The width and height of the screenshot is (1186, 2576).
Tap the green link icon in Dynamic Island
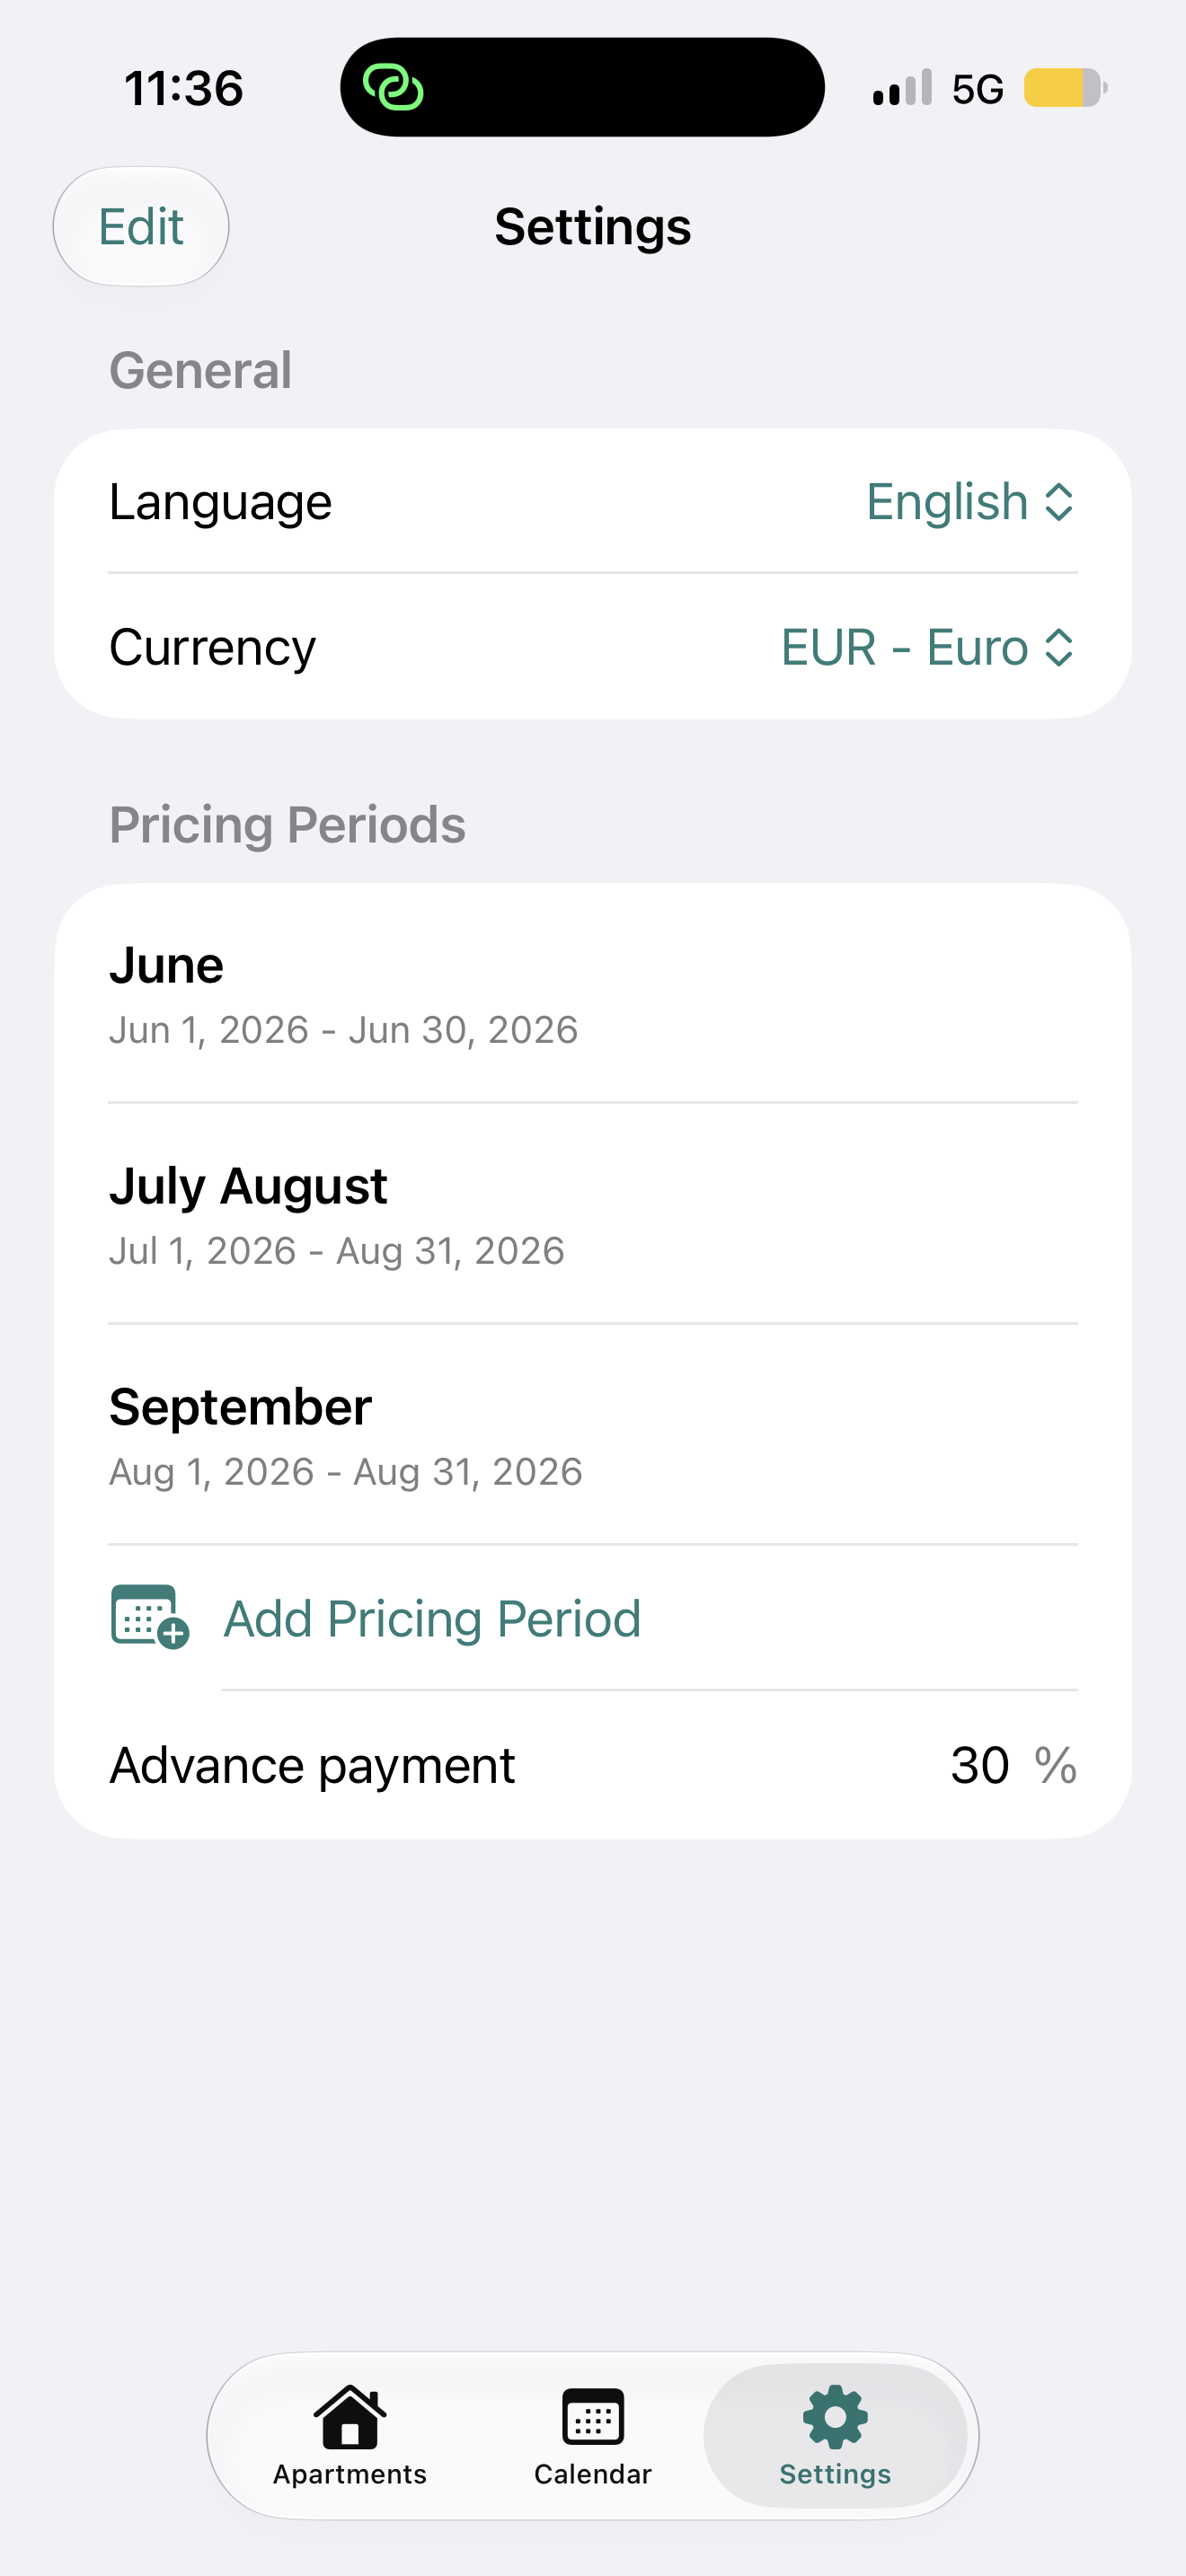(x=393, y=87)
